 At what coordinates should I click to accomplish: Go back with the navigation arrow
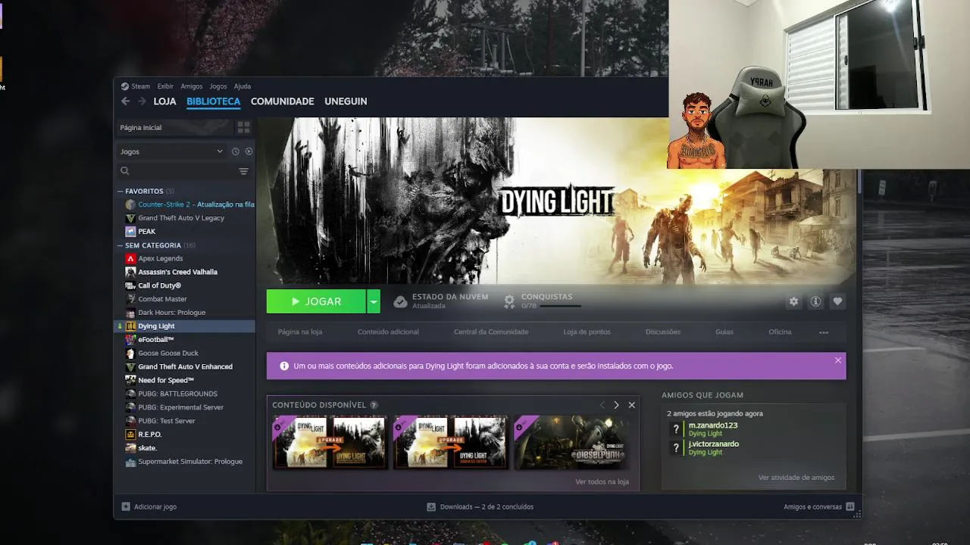[x=126, y=101]
